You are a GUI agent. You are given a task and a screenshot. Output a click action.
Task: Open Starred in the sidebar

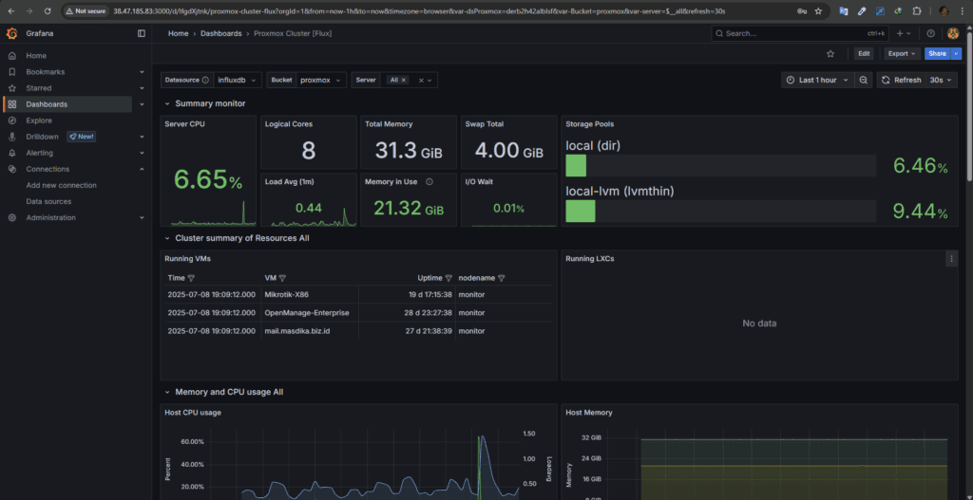pos(38,88)
